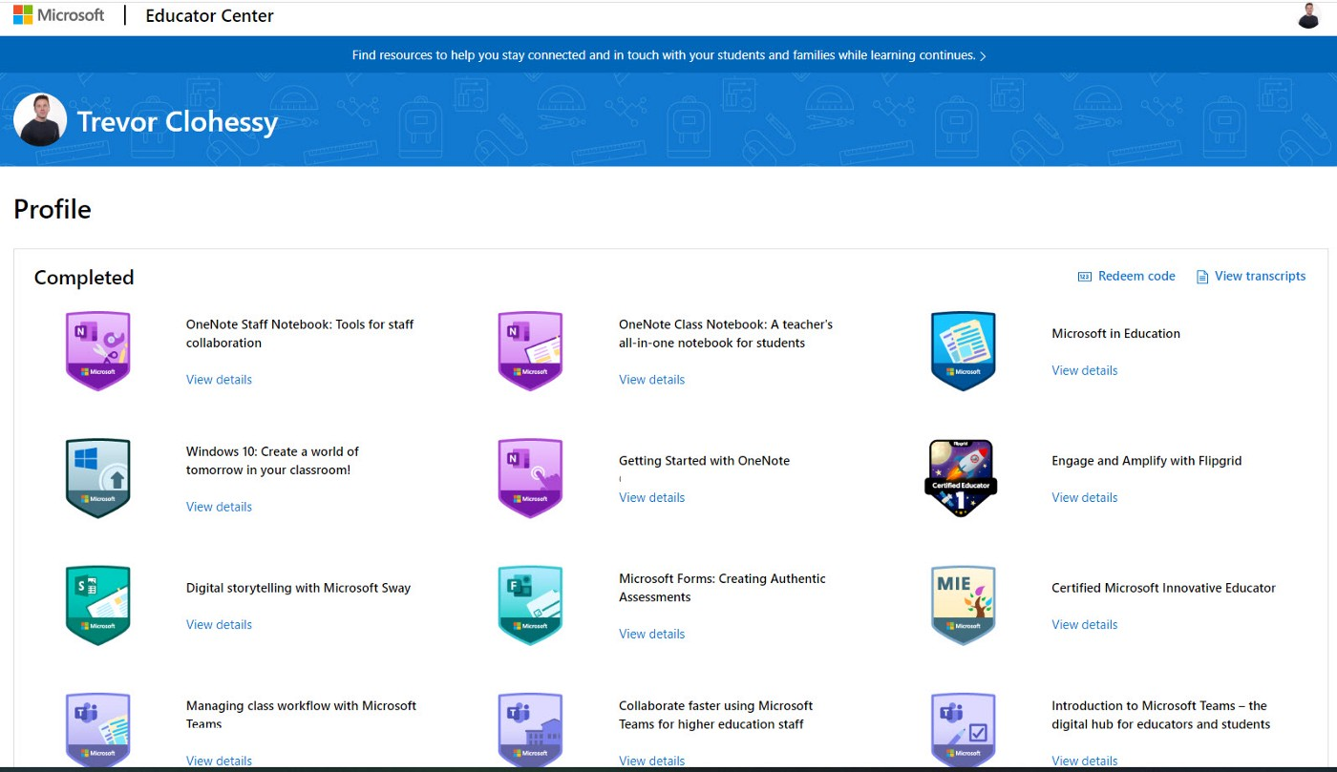The image size is (1337, 772).
Task: Click the Redeem code keypad icon
Action: pos(1084,276)
